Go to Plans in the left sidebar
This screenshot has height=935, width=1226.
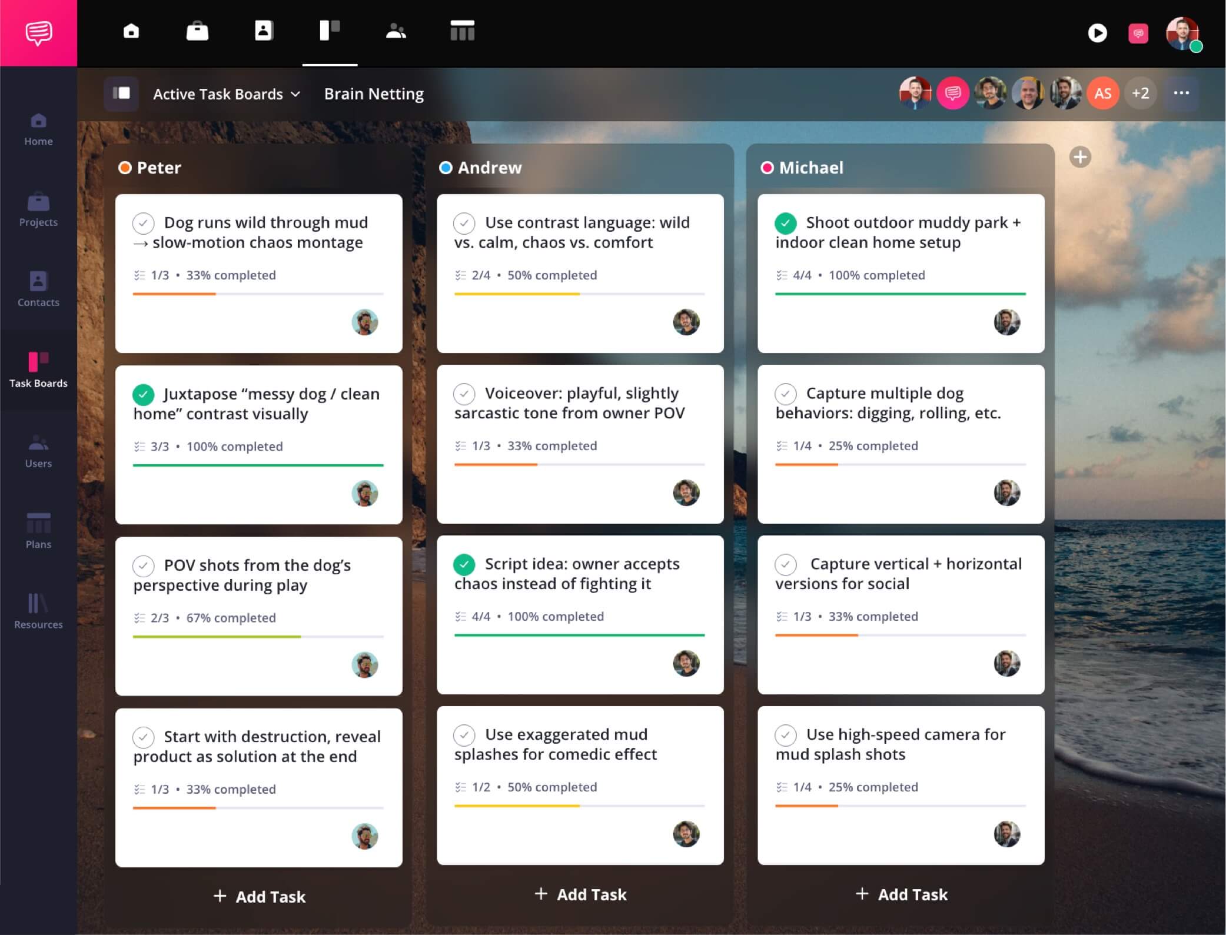click(38, 531)
